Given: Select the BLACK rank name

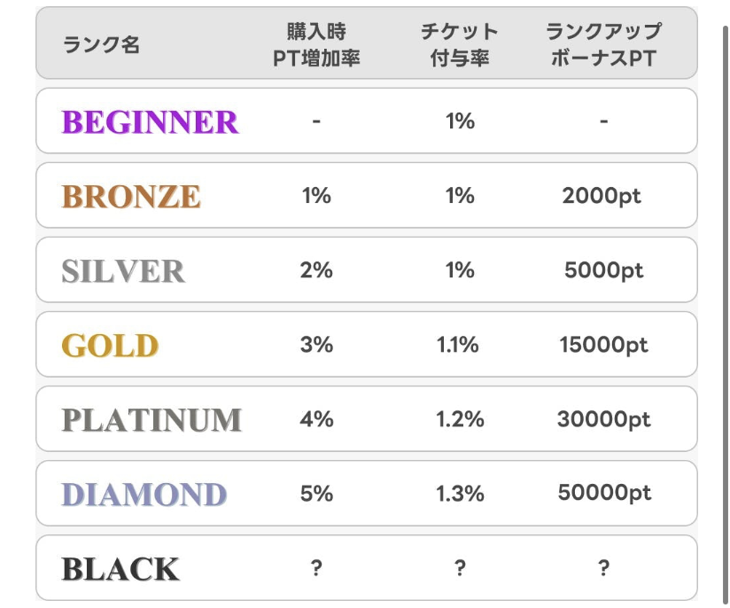Looking at the screenshot, I should coord(120,569).
